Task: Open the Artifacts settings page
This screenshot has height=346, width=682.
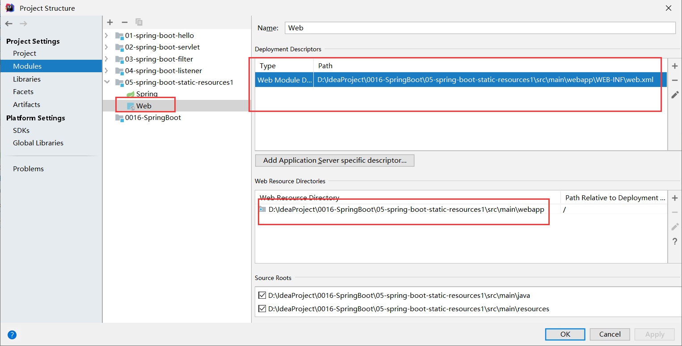Action: click(x=26, y=104)
